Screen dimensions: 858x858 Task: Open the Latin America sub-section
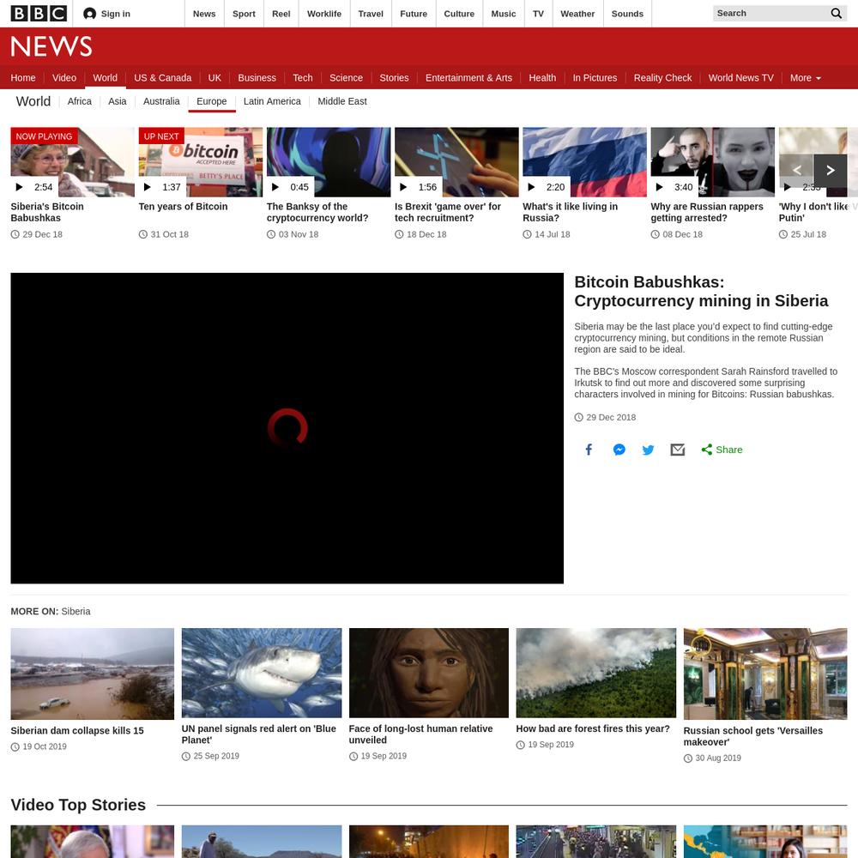pyautogui.click(x=272, y=101)
